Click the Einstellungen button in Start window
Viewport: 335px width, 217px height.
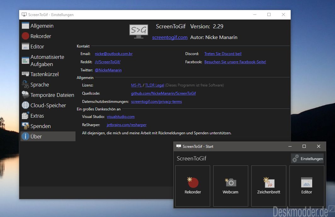point(307,159)
